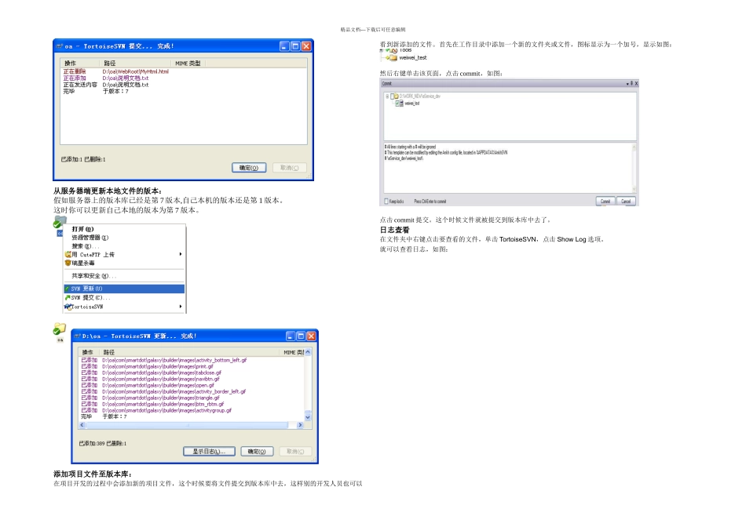Click 确定(O) in the update-finished dialog
Screen dimensions: 746x527
coord(257,452)
